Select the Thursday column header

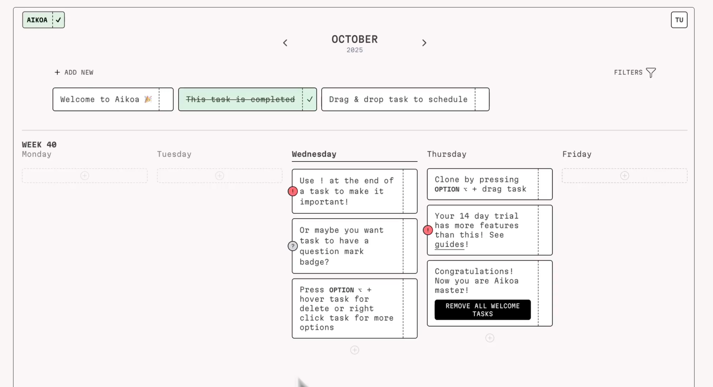446,154
